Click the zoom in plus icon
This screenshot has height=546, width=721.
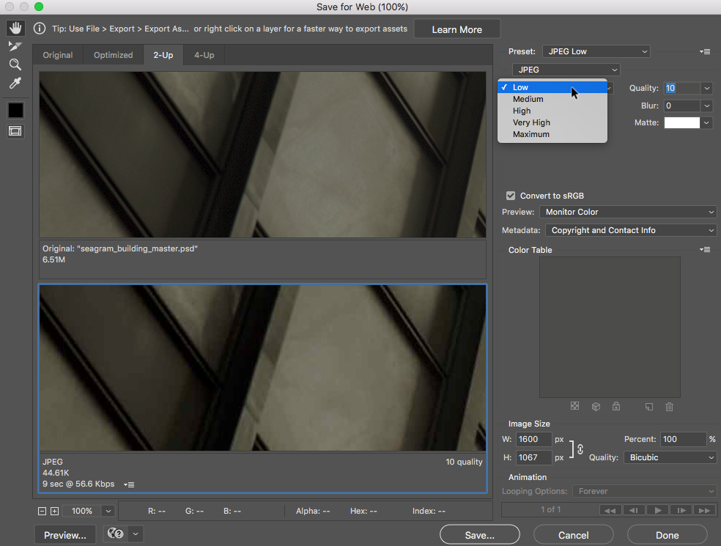tap(54, 511)
